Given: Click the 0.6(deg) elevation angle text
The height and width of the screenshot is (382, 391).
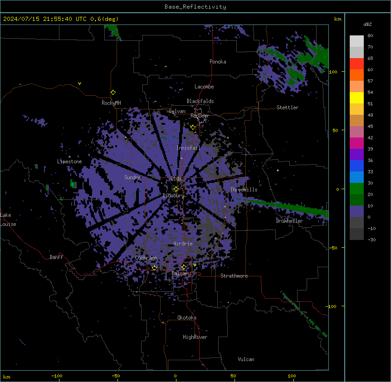Looking at the screenshot, I should (104, 19).
